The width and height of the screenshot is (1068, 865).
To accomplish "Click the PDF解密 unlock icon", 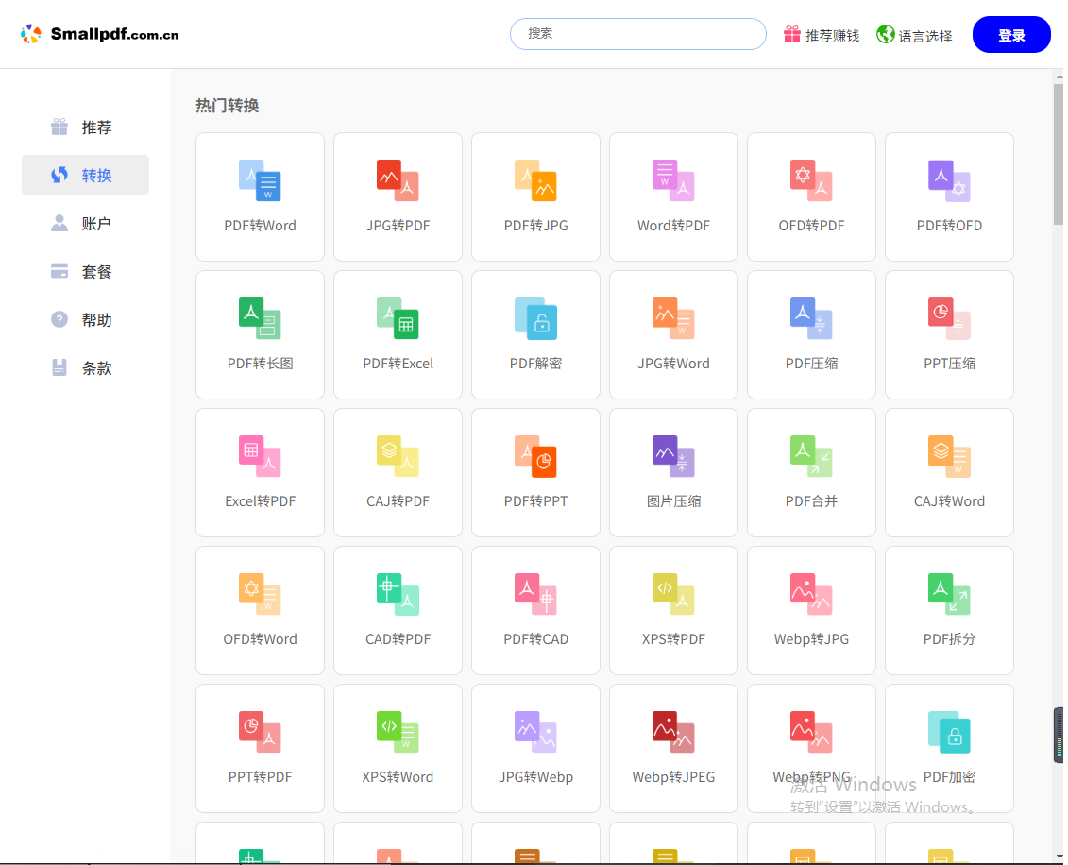I will tap(535, 318).
